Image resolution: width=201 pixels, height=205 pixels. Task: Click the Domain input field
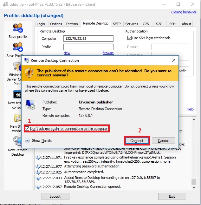(x=170, y=47)
